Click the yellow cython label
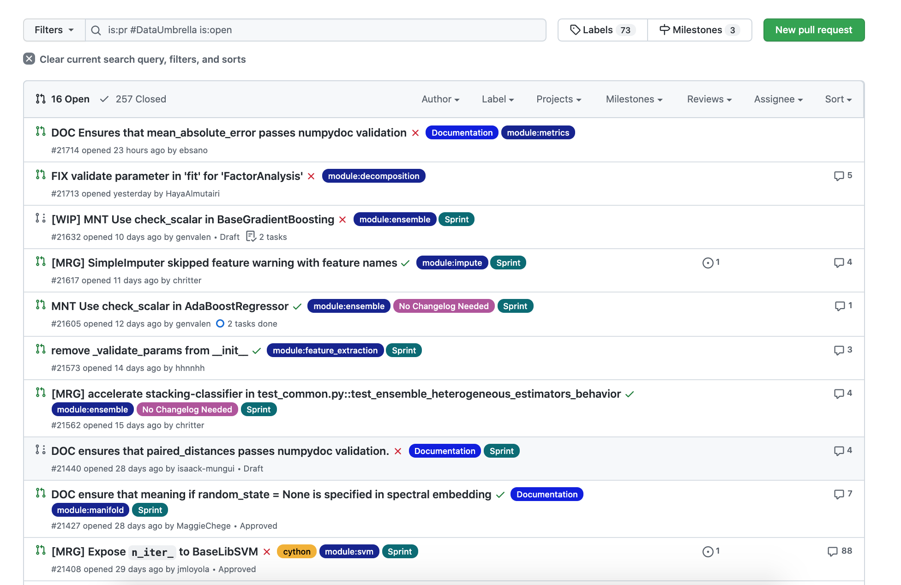Screen dimensions: 901x585 point(296,552)
